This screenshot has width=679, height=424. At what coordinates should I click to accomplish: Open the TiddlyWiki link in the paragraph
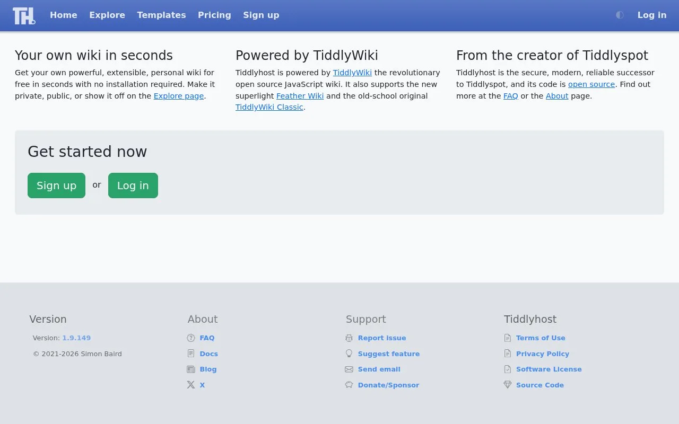pos(352,73)
